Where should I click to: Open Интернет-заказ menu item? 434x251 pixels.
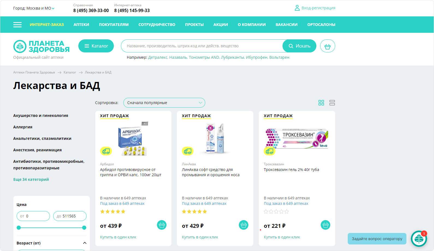point(47,25)
